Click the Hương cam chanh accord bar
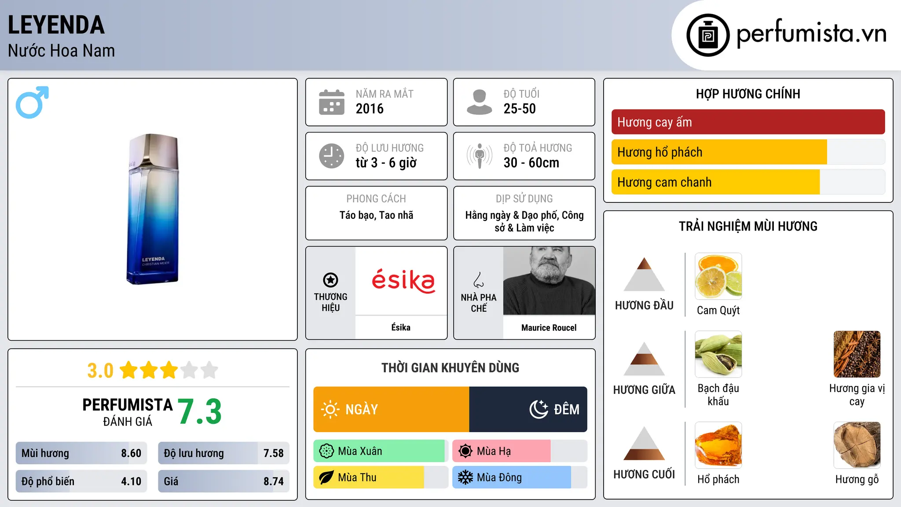901x507 pixels. pyautogui.click(x=748, y=182)
